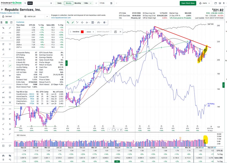The width and height of the screenshot is (227, 163).
Task: Select the ellipse shape tool
Action: [10, 92]
